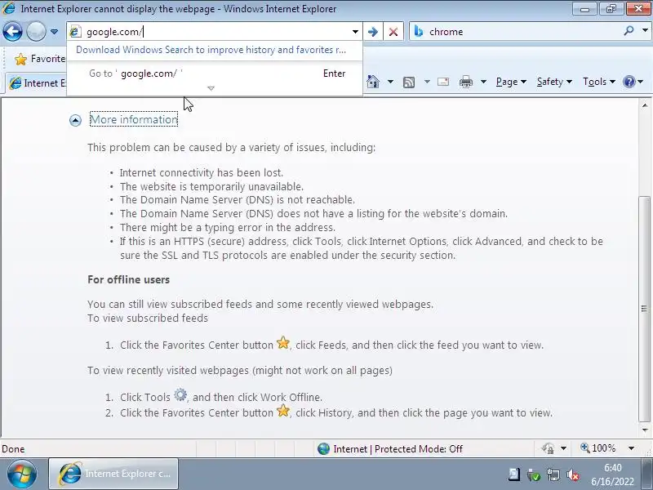
Task: Open the Tools menu
Action: click(599, 82)
